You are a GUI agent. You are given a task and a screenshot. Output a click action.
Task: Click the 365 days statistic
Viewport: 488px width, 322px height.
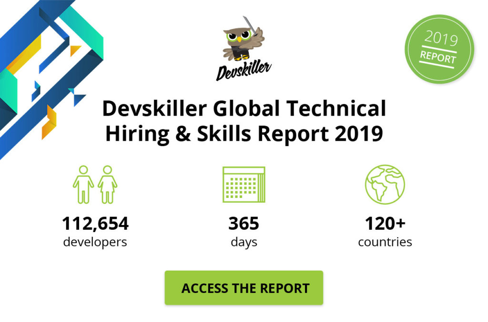tap(244, 223)
